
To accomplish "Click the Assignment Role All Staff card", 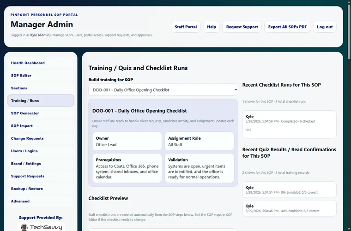I will [x=200, y=141].
